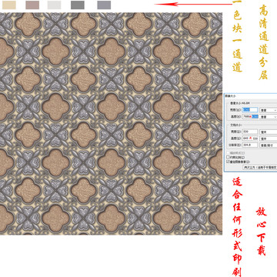Click the document height input field

click(250, 138)
